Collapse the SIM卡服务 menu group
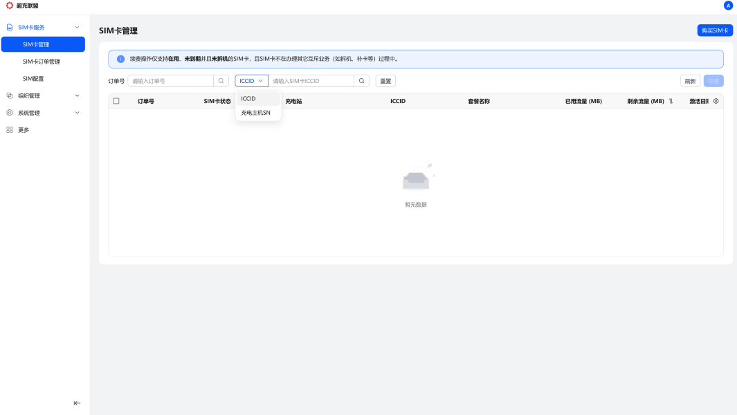 (77, 28)
